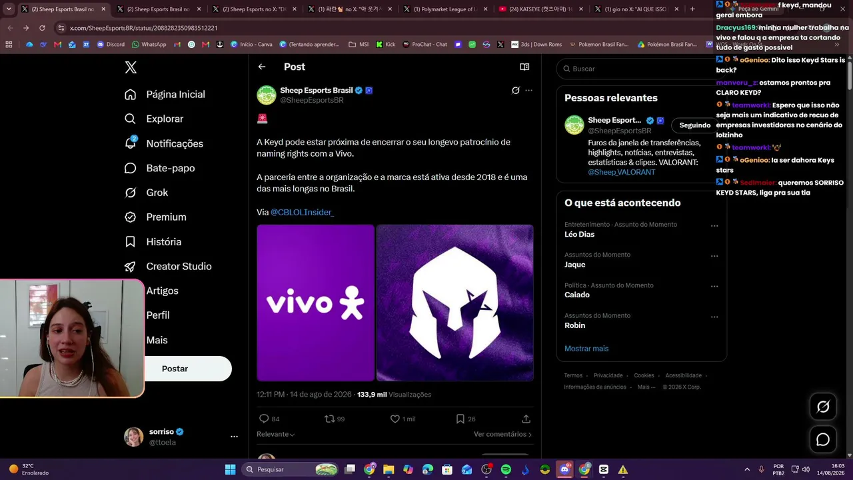Share the post using the upload icon
The image size is (853, 480).
pos(526,419)
